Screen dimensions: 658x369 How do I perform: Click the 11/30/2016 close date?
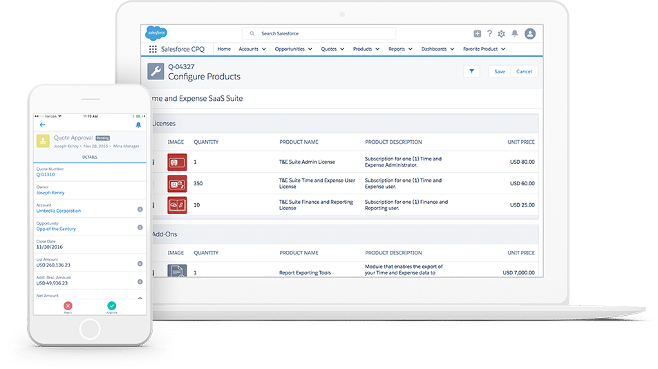(50, 247)
